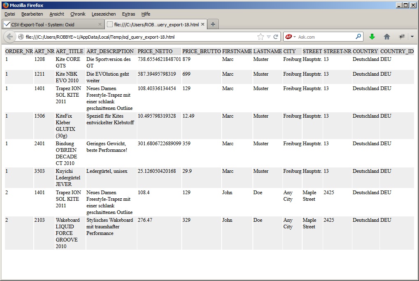Select the sql_query_export-18.html tab
Viewport: 419px width, 281px height.
pos(156,24)
